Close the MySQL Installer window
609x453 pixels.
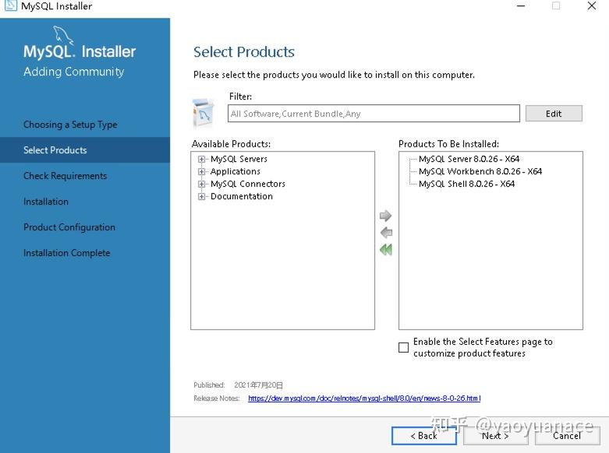tap(592, 5)
